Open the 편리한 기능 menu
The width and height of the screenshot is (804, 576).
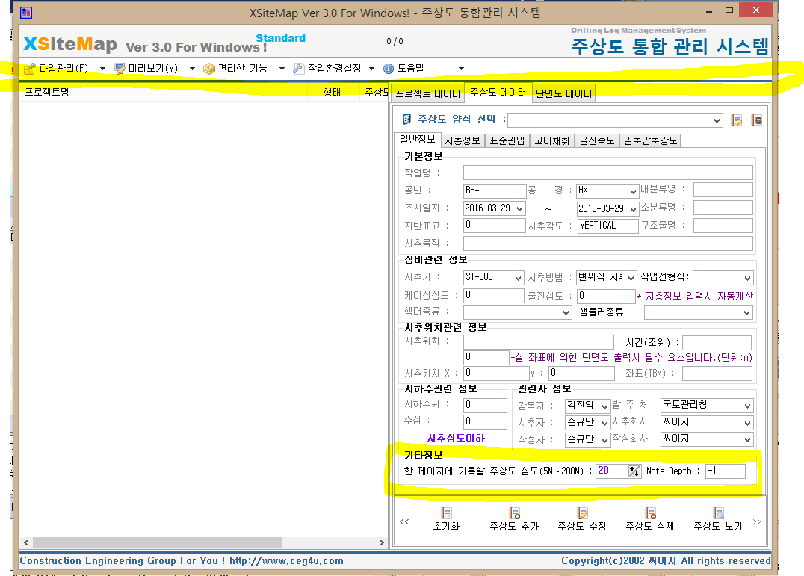(242, 69)
